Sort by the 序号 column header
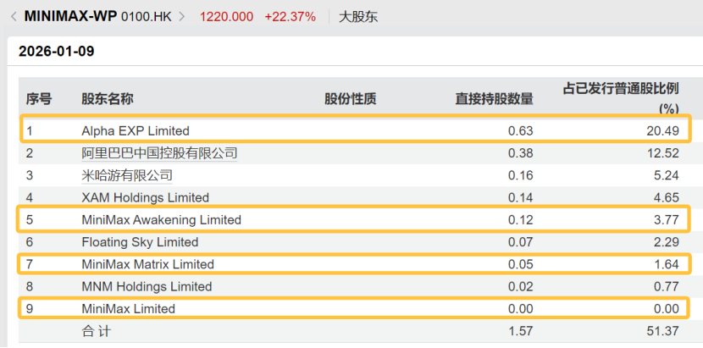The height and width of the screenshot is (348, 703). click(39, 99)
